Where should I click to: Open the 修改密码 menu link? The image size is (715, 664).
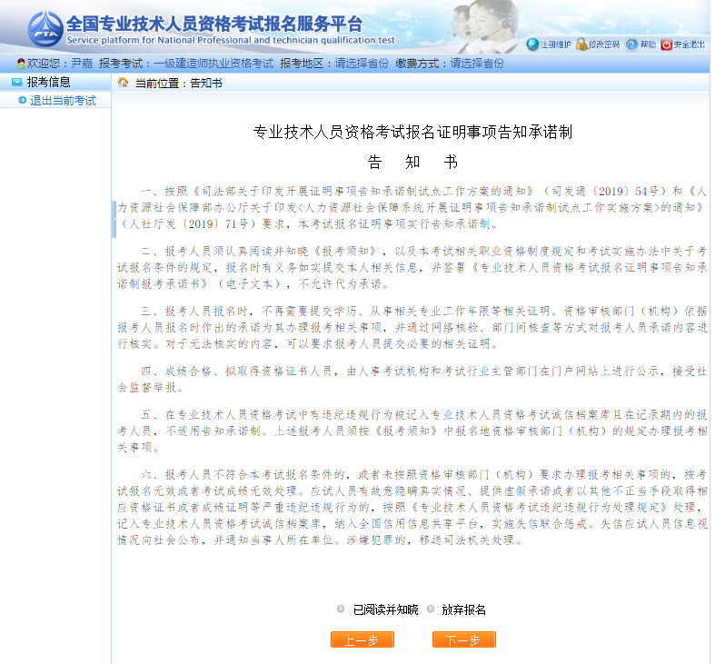tap(604, 45)
